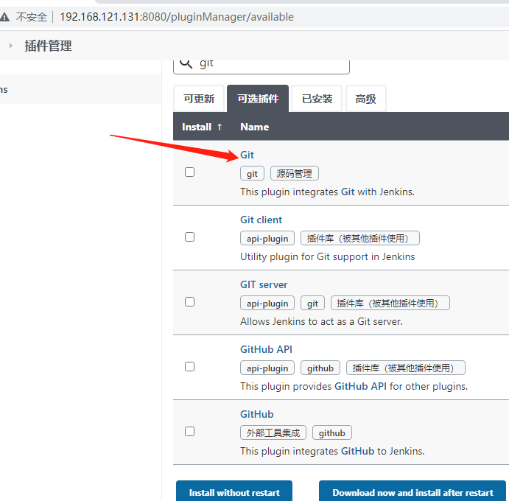Tick the GIT server plugin checkbox

189,301
